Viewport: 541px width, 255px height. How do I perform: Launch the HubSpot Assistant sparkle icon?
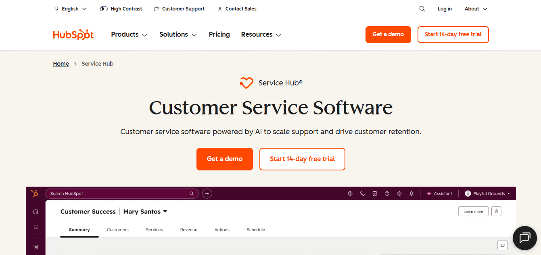coord(429,193)
